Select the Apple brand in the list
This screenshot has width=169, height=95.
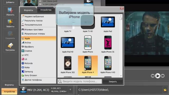coord(39,39)
